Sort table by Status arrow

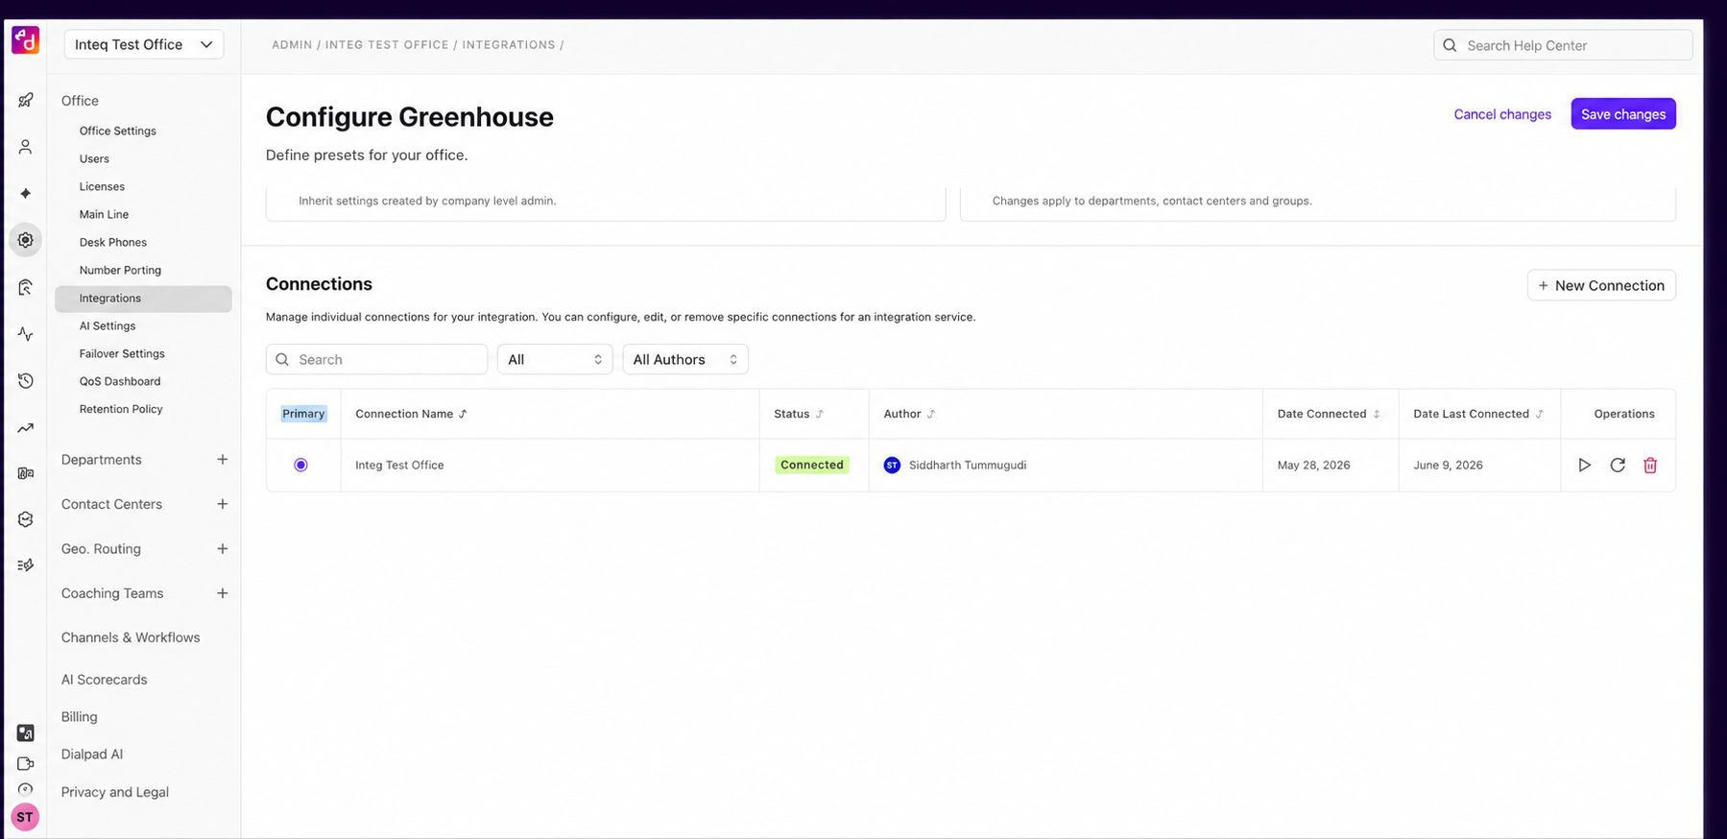[819, 414]
